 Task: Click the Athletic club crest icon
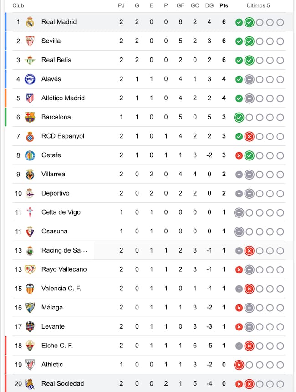[x=30, y=365]
